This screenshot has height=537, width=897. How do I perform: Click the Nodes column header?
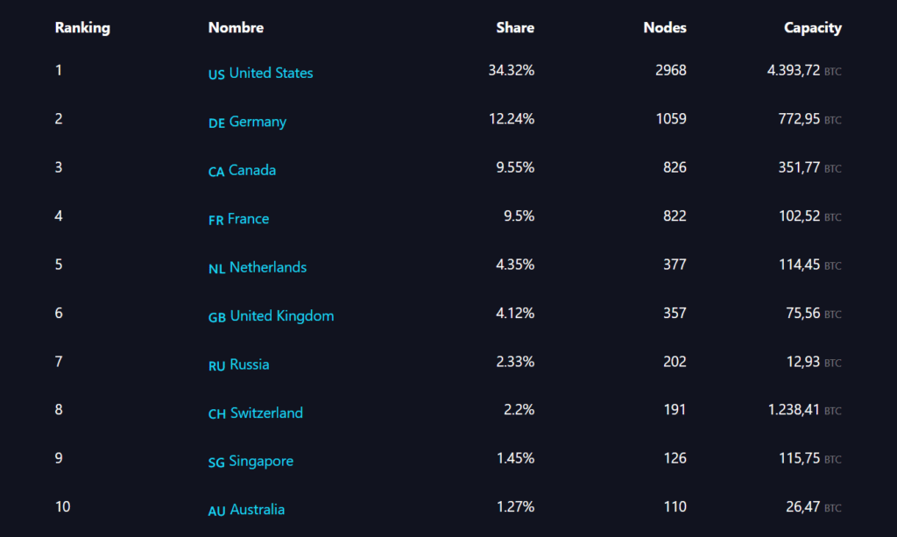tap(665, 28)
